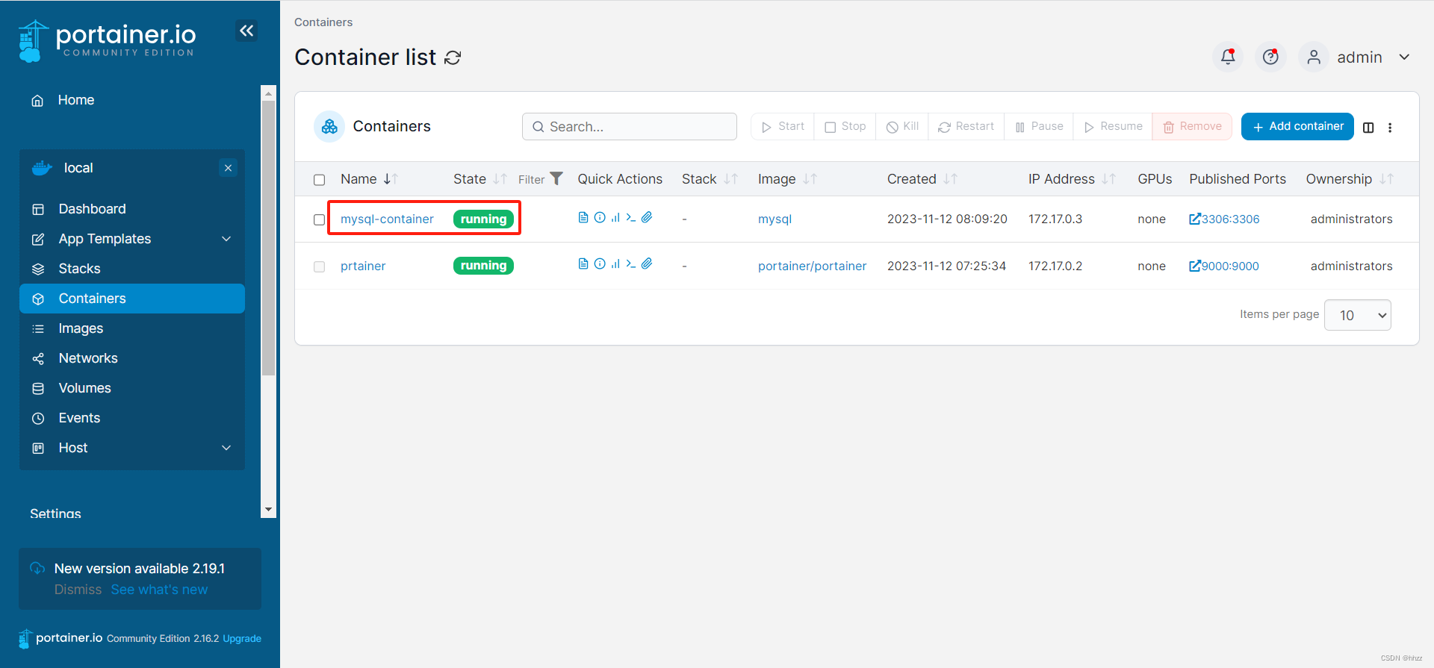
Task: Click the Resume button
Action: 1113,126
